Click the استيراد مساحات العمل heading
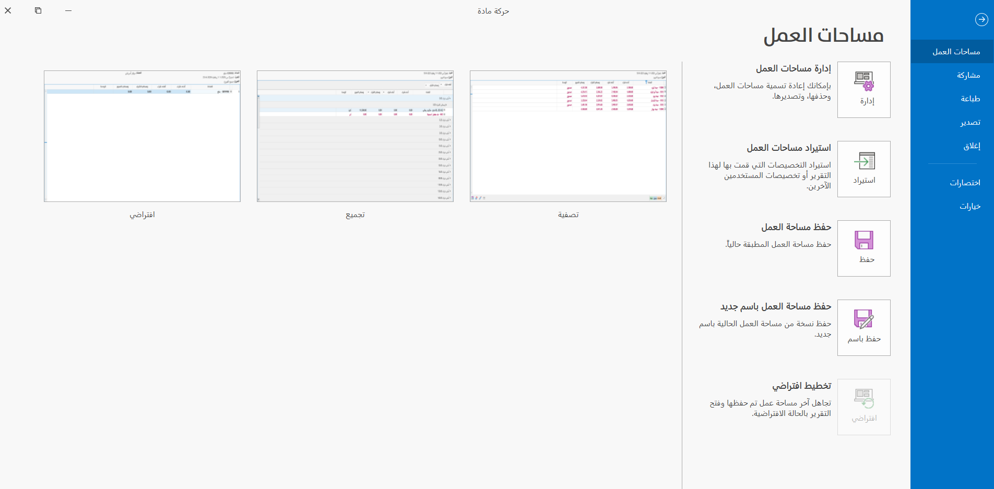Screen dimensions: 994x489 (789, 148)
